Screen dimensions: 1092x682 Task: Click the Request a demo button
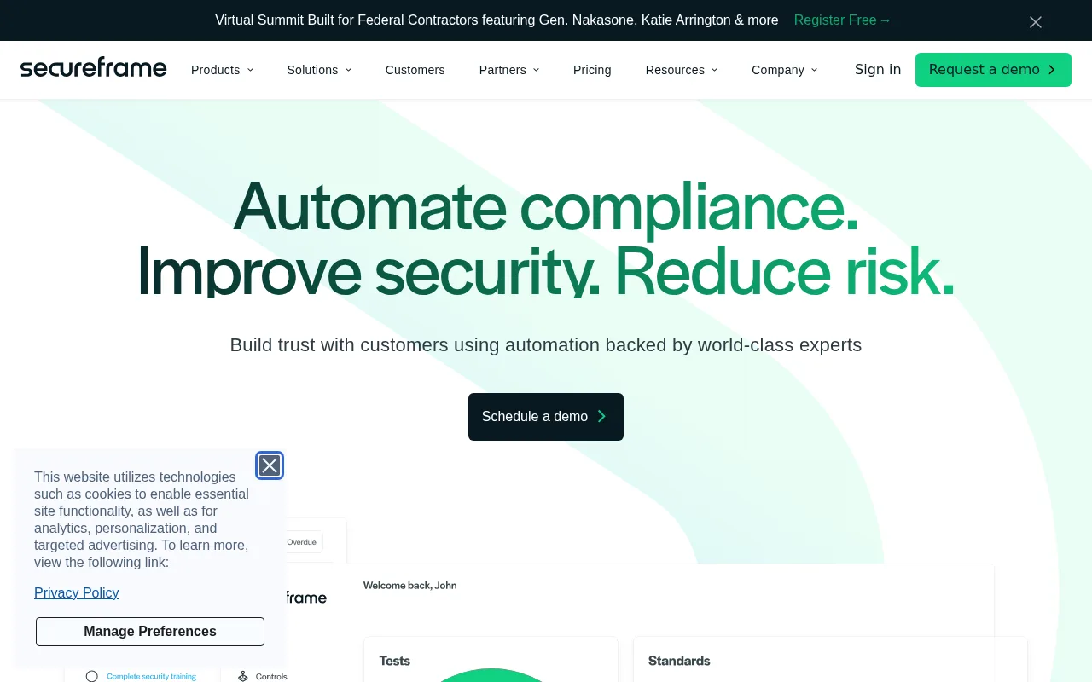(x=993, y=70)
